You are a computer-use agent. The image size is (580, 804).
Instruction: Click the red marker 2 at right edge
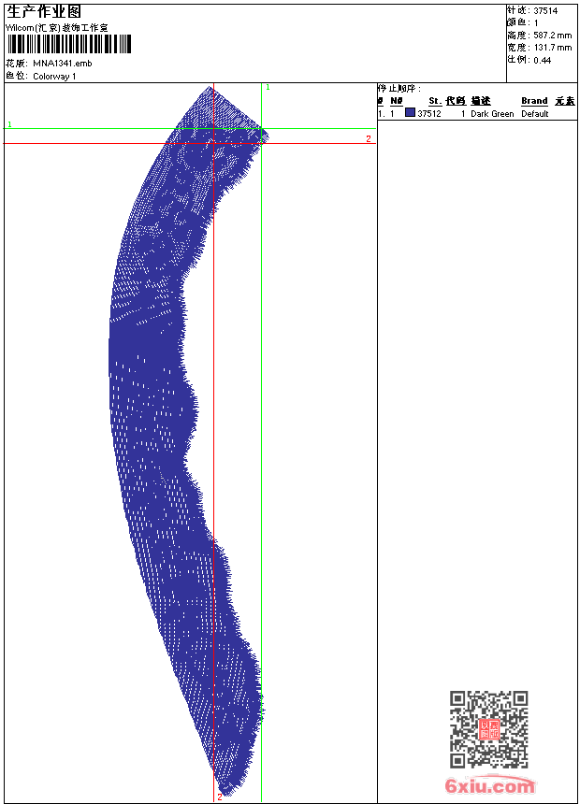coord(368,138)
